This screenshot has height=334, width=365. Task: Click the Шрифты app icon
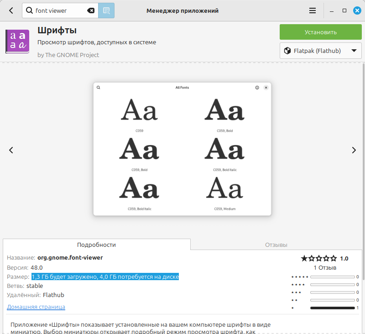click(17, 42)
